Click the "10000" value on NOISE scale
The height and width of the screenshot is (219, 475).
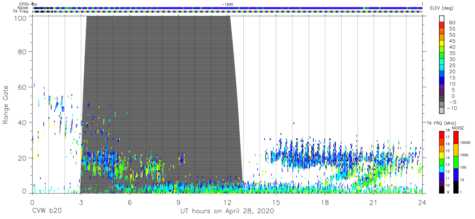[465, 143]
